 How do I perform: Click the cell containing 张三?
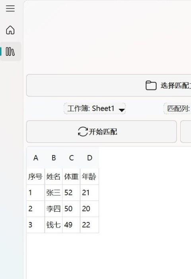click(x=53, y=193)
